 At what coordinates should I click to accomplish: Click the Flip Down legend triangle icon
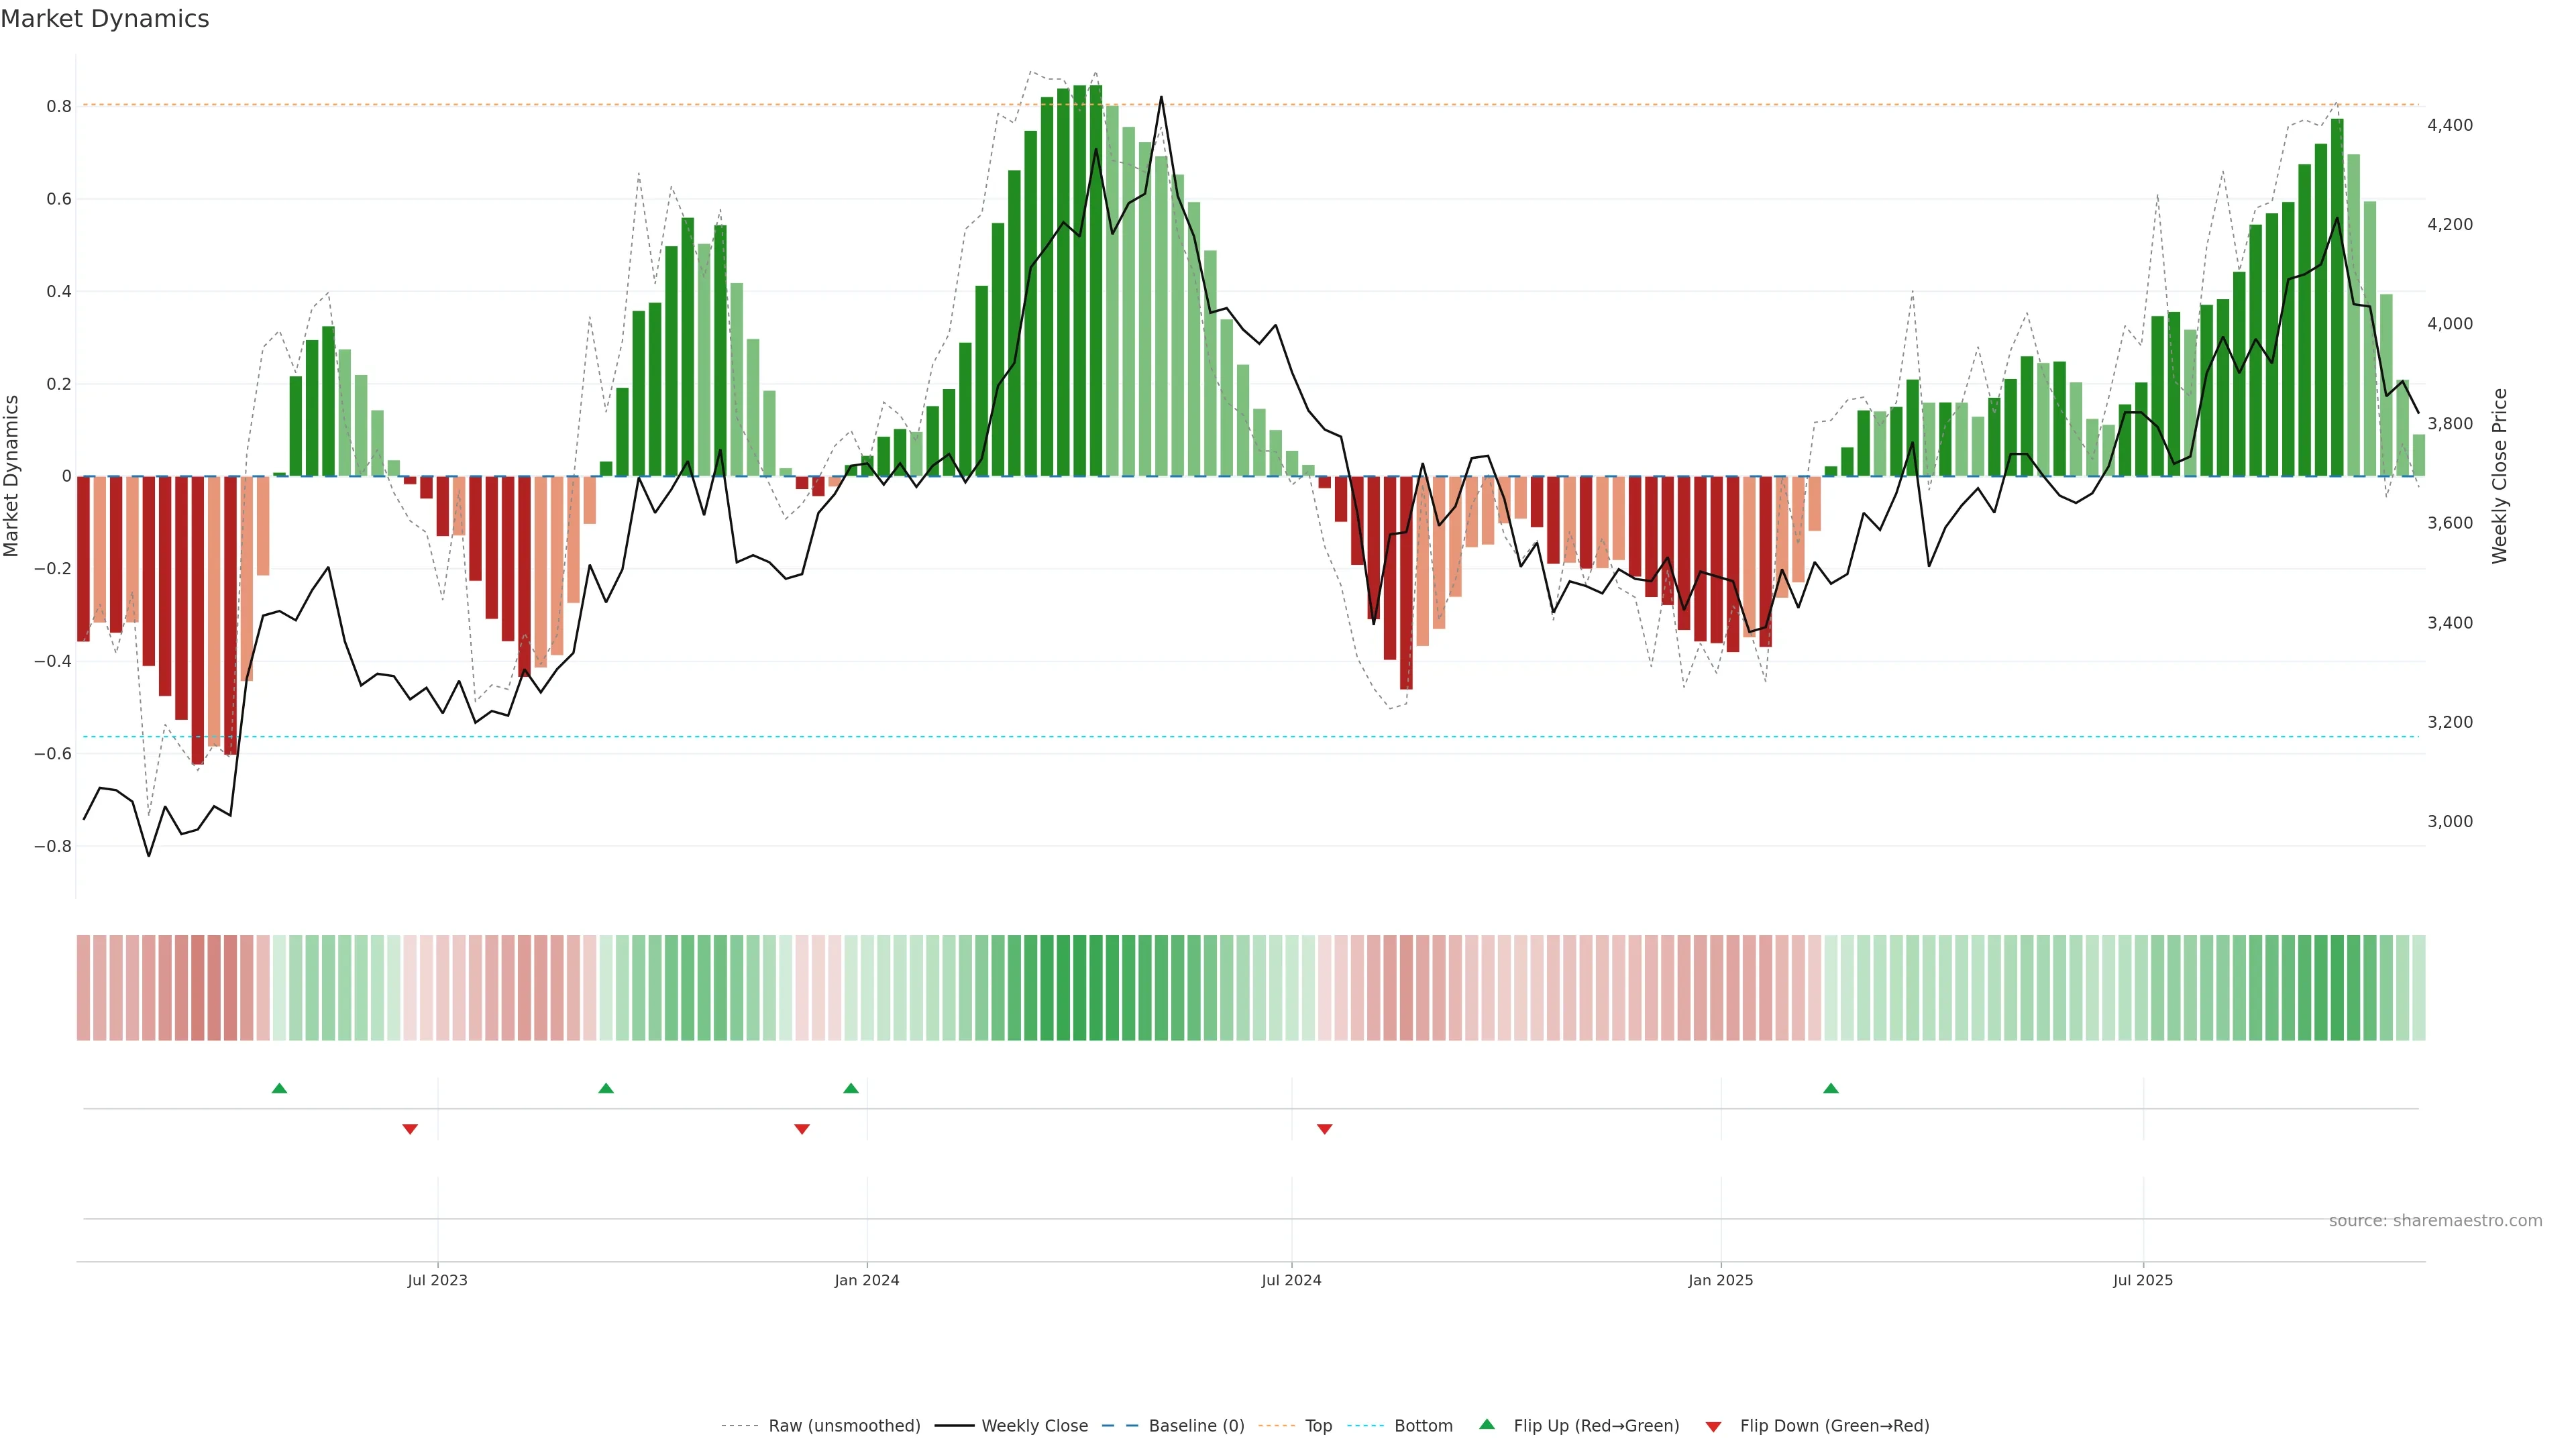click(x=1713, y=1427)
